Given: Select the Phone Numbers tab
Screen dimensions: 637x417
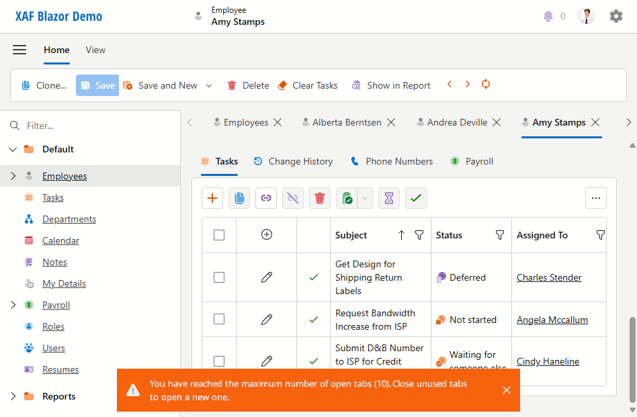Looking at the screenshot, I should coord(392,162).
